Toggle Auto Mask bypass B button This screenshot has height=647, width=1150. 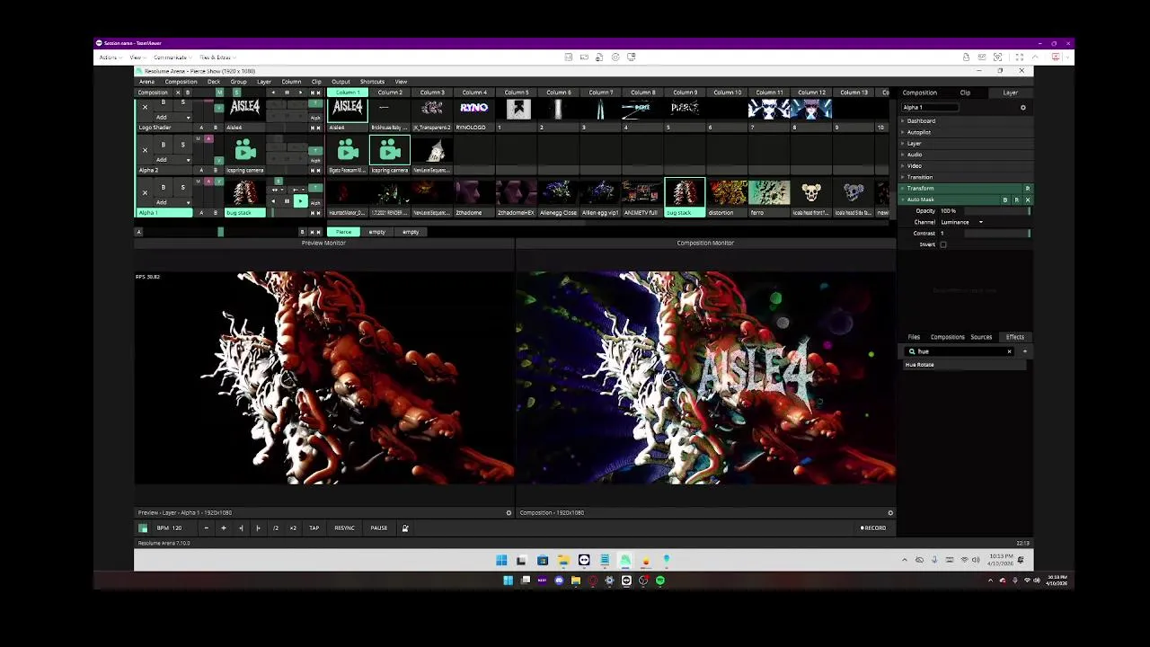(x=1004, y=199)
